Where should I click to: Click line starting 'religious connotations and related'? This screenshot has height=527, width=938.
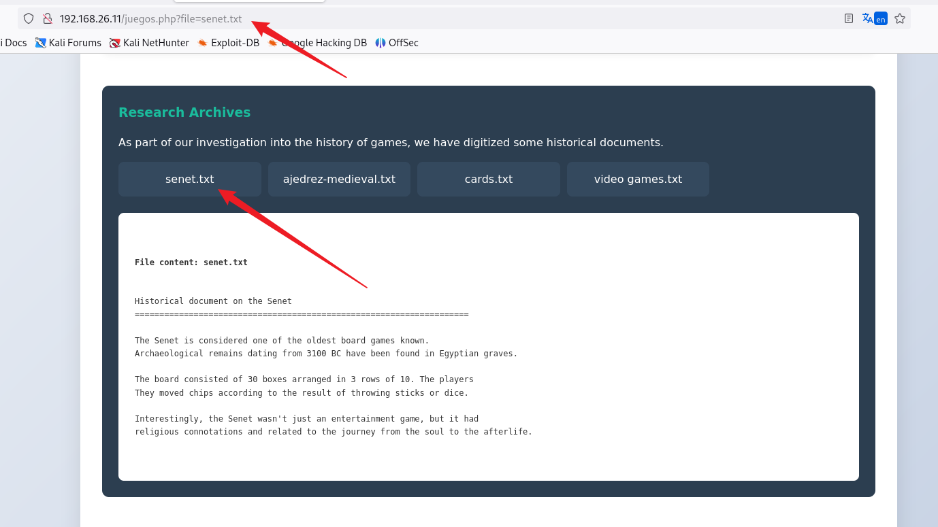pyautogui.click(x=334, y=432)
